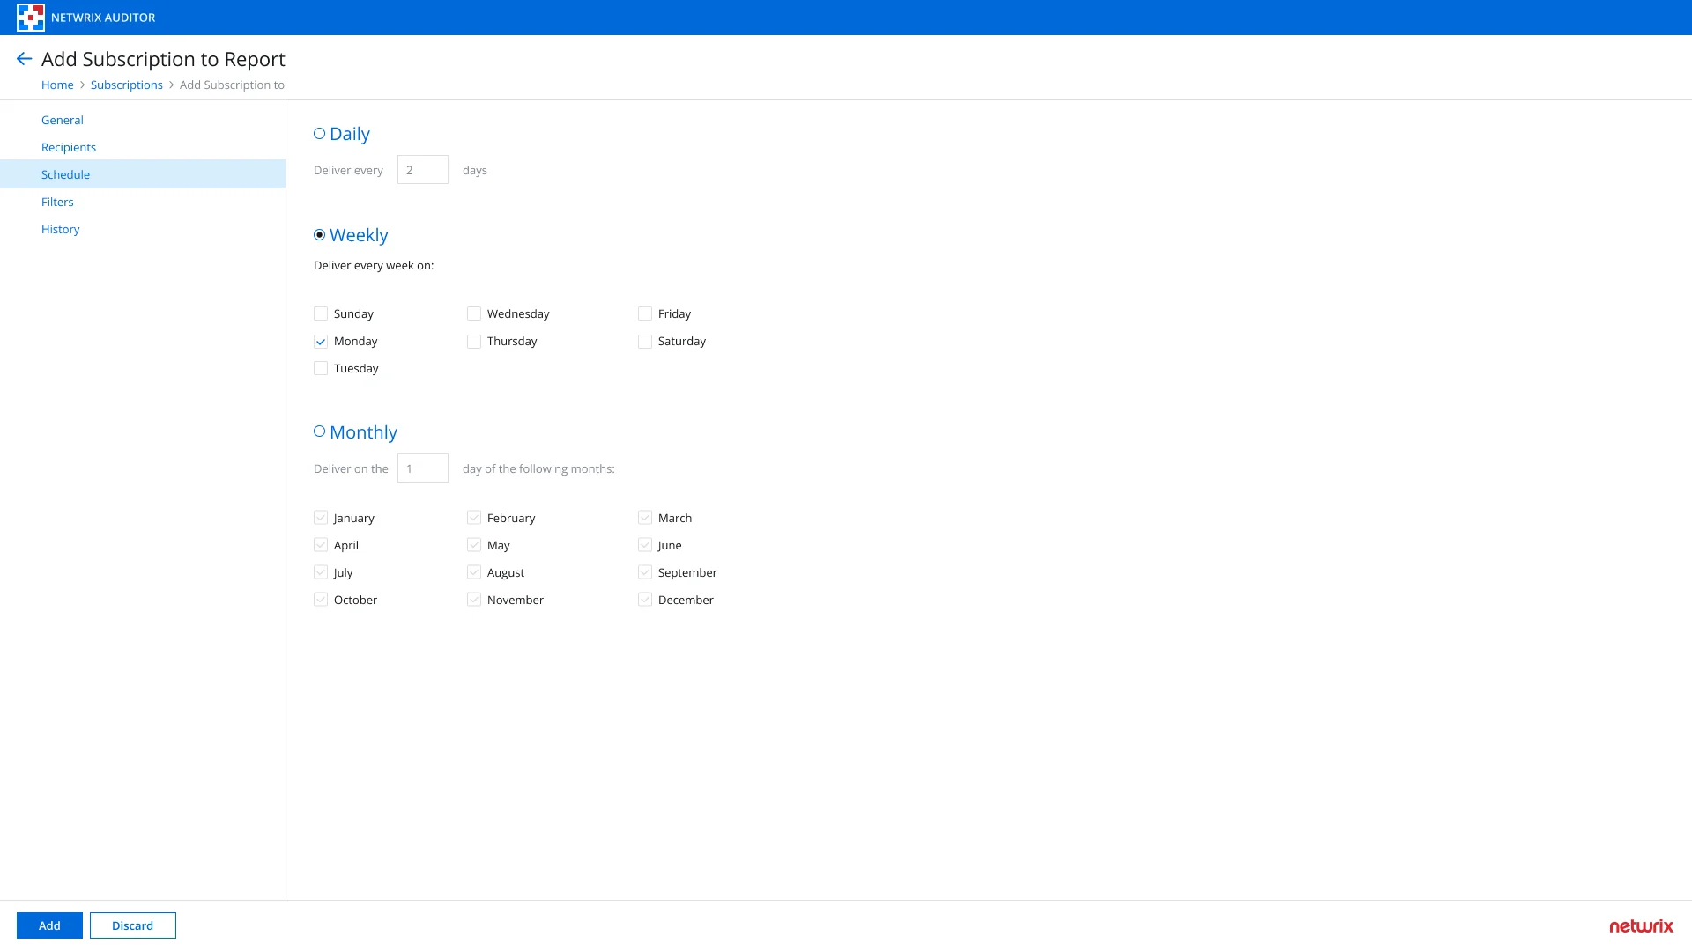The width and height of the screenshot is (1692, 951).
Task: Select the Daily schedule radio button
Action: pyautogui.click(x=320, y=134)
